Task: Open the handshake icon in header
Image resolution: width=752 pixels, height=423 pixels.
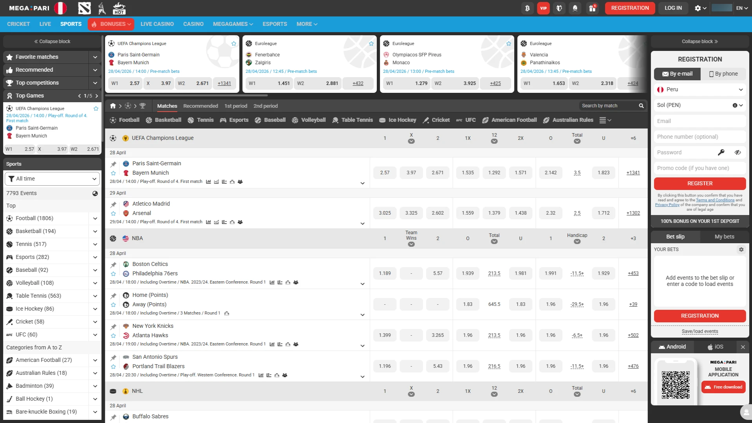Action: (x=559, y=8)
